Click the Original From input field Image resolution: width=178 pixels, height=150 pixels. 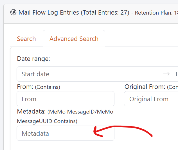point(151,99)
